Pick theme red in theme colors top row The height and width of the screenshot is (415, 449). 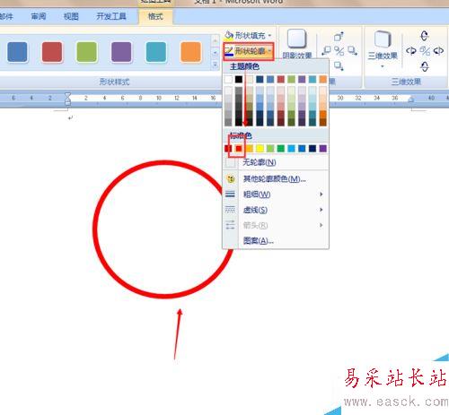(x=281, y=79)
